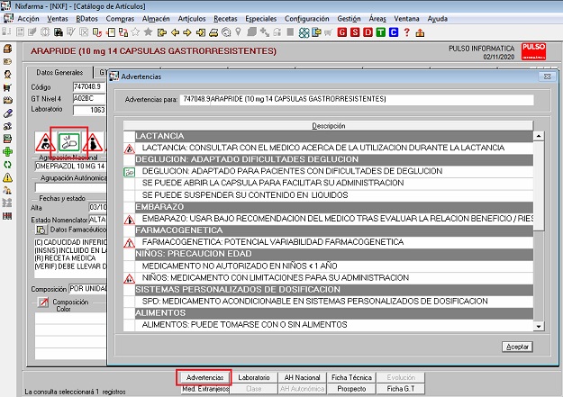The width and height of the screenshot is (563, 397).
Task: Click the scroll up arrow in warnings list
Action: pos(539,136)
